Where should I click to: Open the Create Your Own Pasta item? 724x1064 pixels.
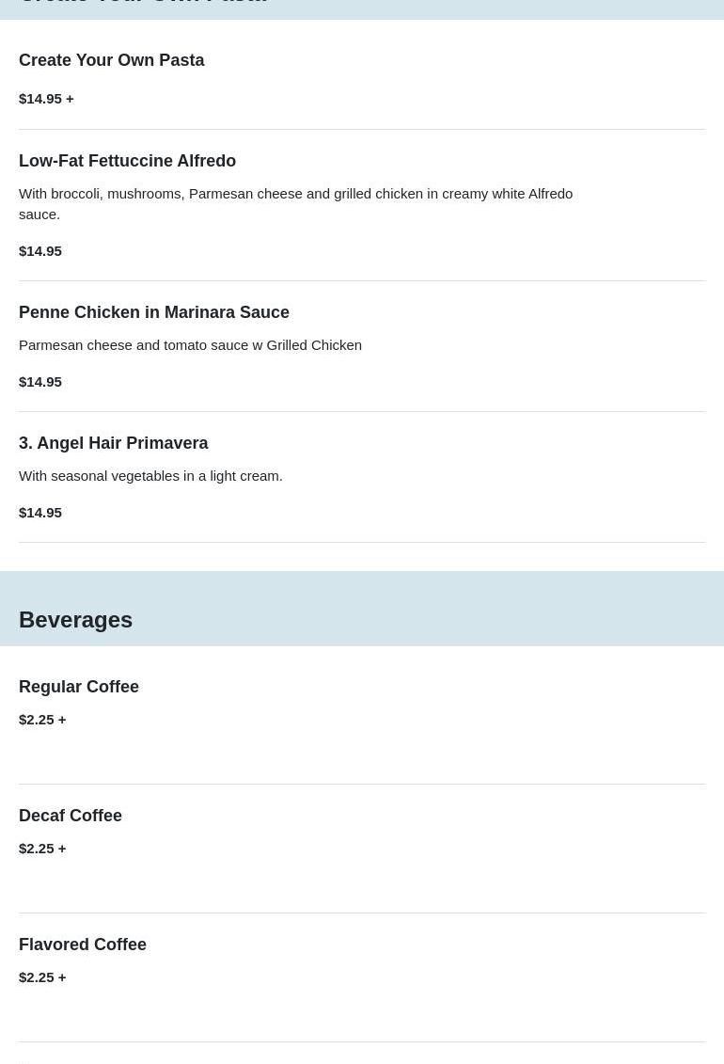pos(111,60)
